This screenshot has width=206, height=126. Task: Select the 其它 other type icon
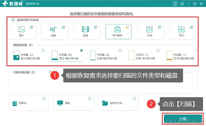182,29
